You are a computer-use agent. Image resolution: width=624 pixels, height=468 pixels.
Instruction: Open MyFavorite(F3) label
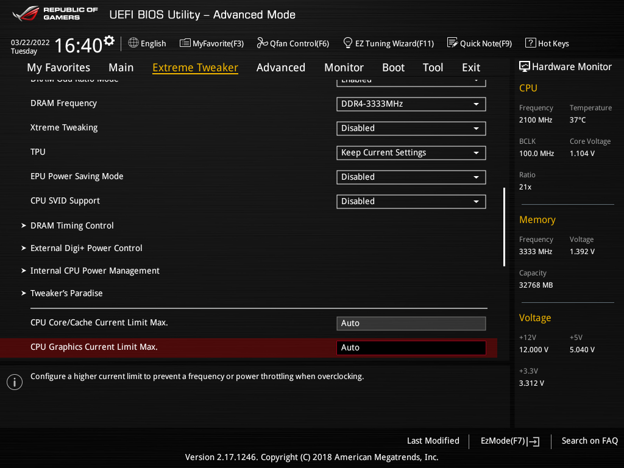point(218,44)
